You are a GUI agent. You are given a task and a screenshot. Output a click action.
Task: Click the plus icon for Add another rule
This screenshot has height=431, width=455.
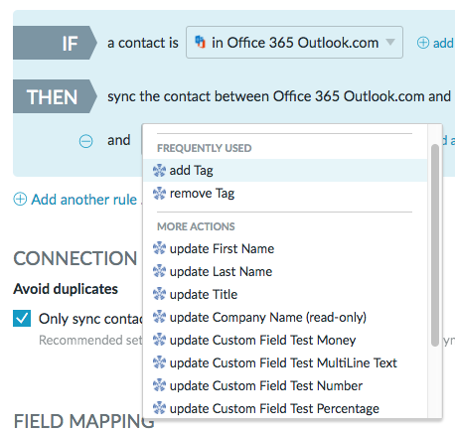pyautogui.click(x=20, y=200)
